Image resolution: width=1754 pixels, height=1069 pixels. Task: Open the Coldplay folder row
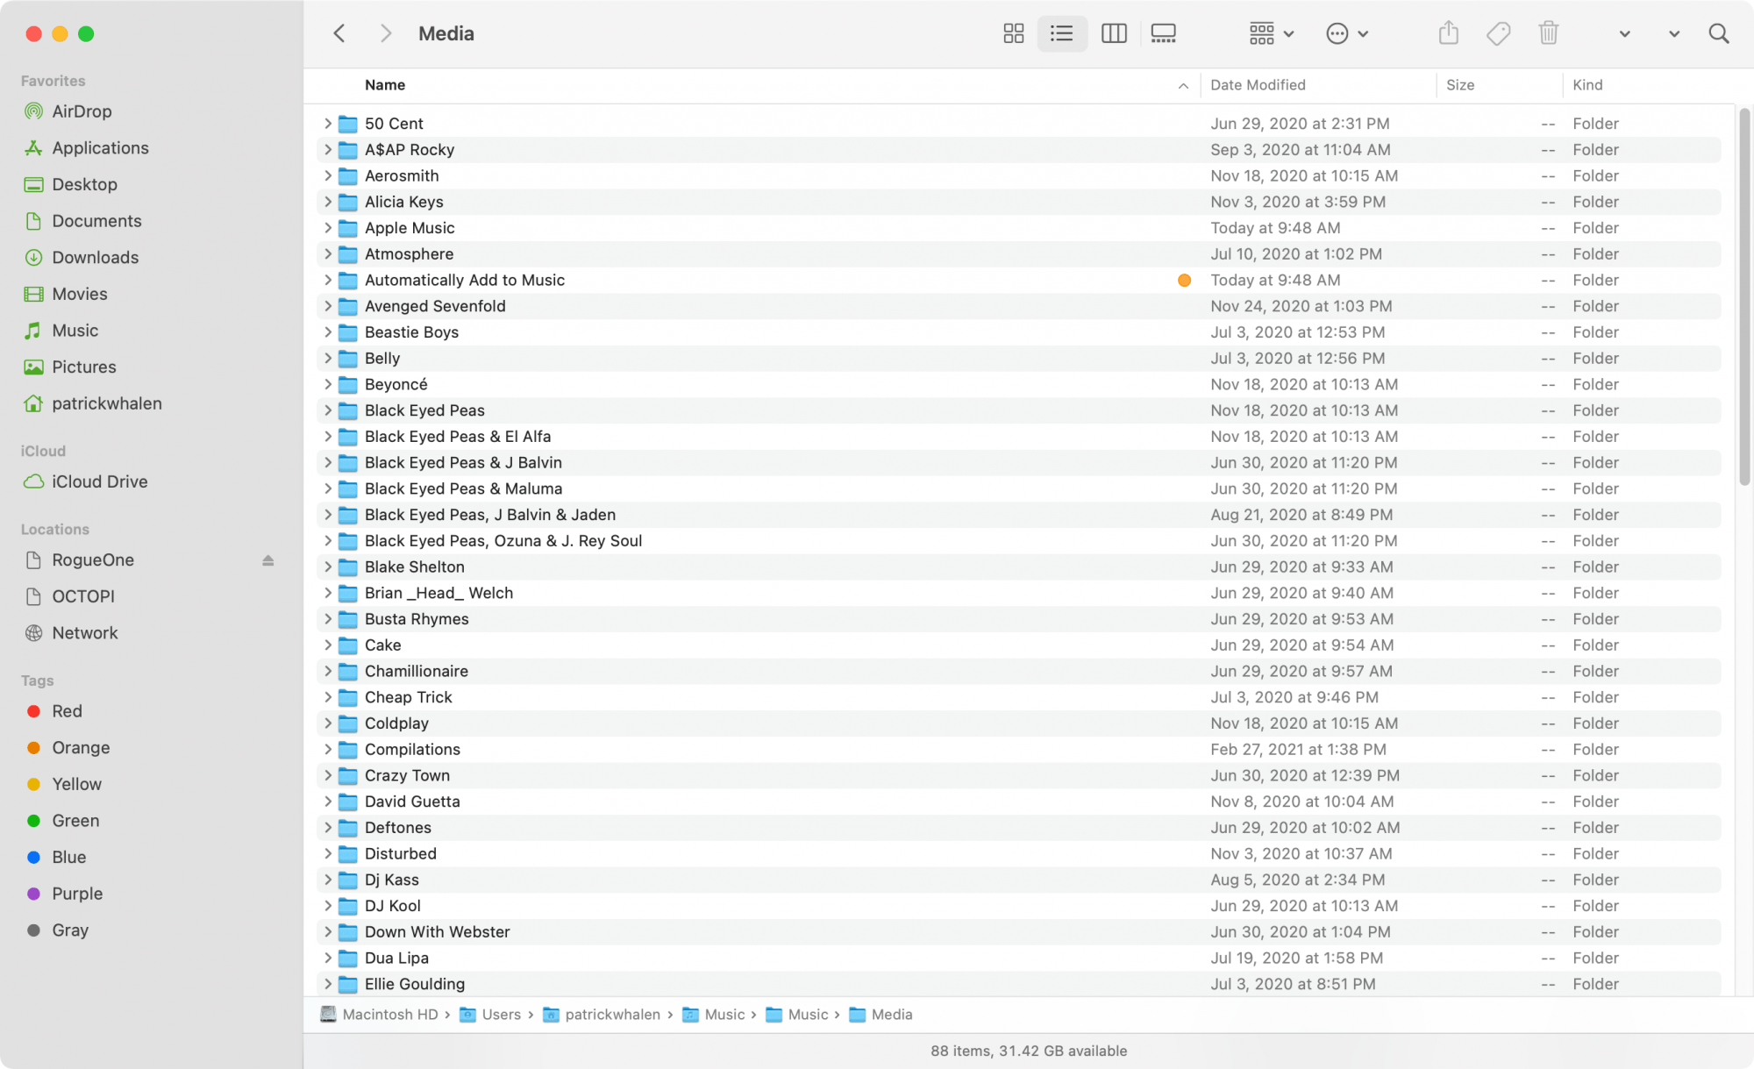(x=396, y=723)
